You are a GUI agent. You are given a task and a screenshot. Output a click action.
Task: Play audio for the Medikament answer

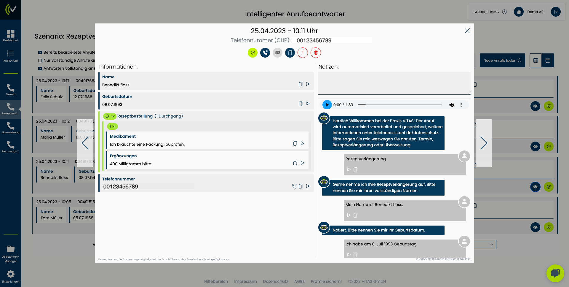[x=302, y=143]
